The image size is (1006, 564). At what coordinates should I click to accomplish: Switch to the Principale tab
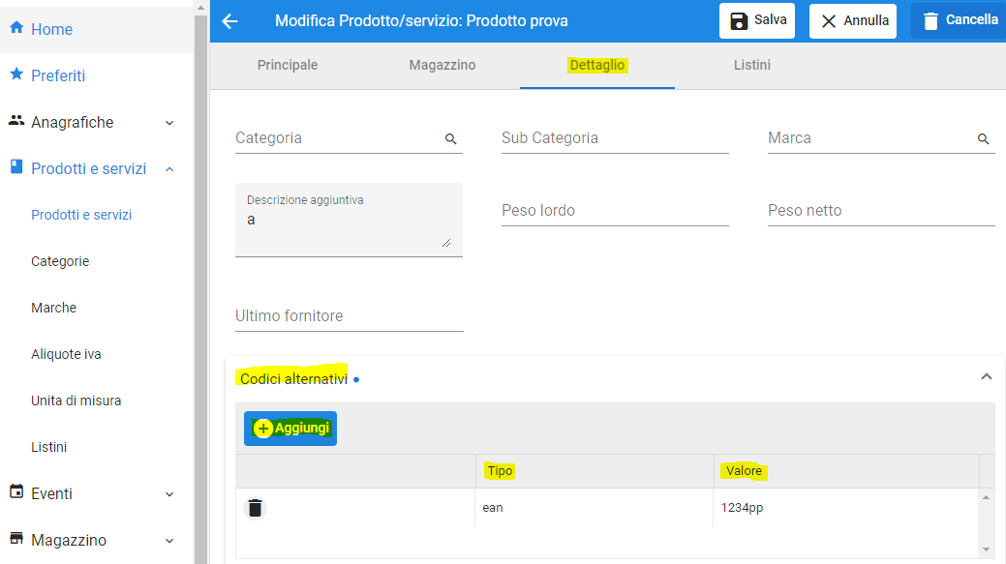click(x=288, y=66)
